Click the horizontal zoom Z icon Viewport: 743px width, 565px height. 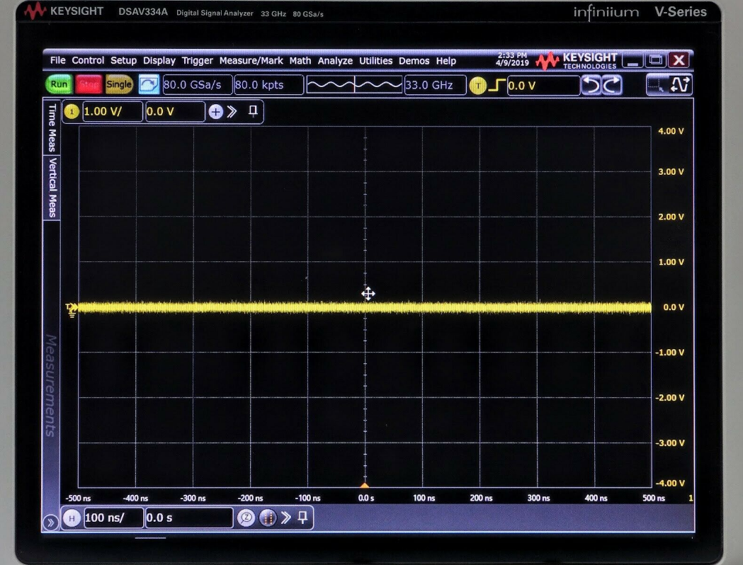246,518
